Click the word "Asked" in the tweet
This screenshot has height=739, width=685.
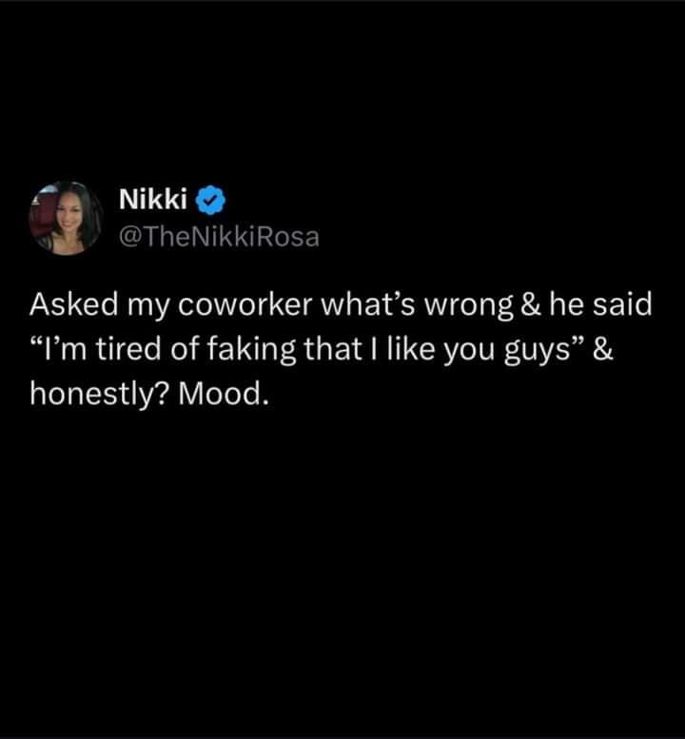73,304
